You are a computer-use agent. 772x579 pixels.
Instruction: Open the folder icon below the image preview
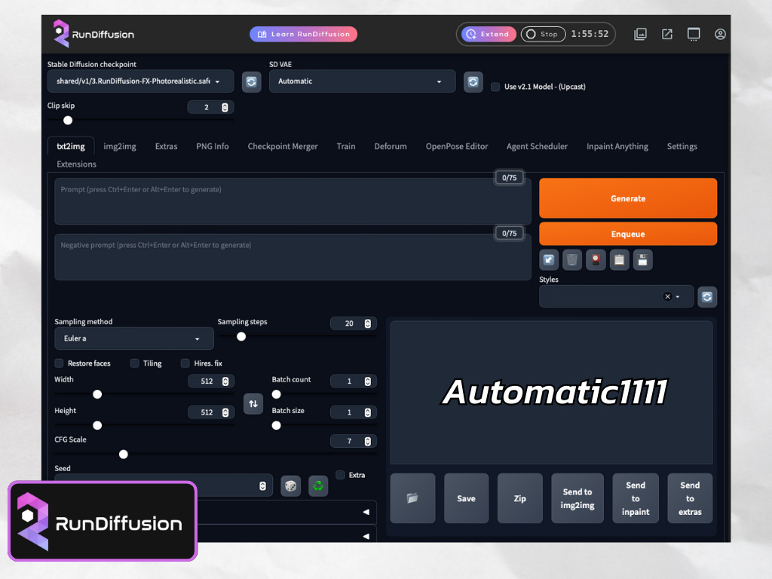(x=412, y=498)
